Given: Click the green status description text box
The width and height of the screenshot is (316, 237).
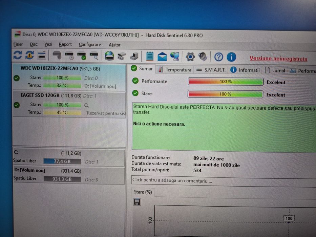Looking at the screenshot, I should point(224,127).
